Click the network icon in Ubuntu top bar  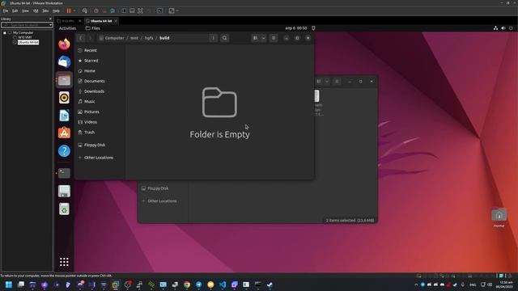tap(495, 28)
